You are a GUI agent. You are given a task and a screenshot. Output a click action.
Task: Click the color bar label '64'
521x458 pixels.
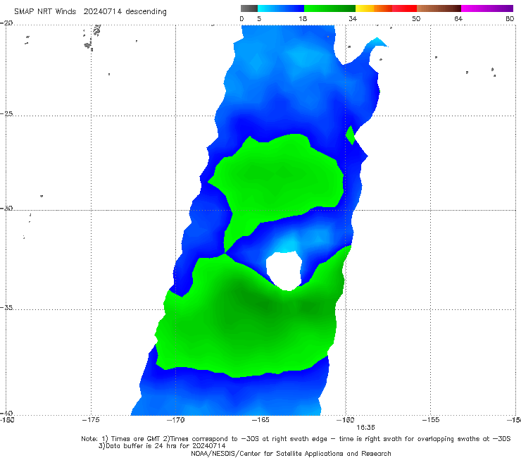click(458, 18)
